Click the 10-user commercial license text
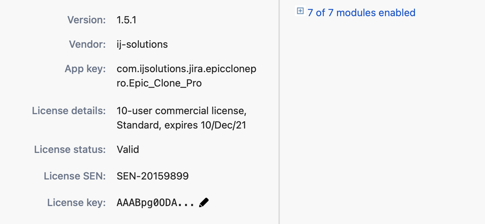Screen dimensions: 485x224 pos(181,111)
